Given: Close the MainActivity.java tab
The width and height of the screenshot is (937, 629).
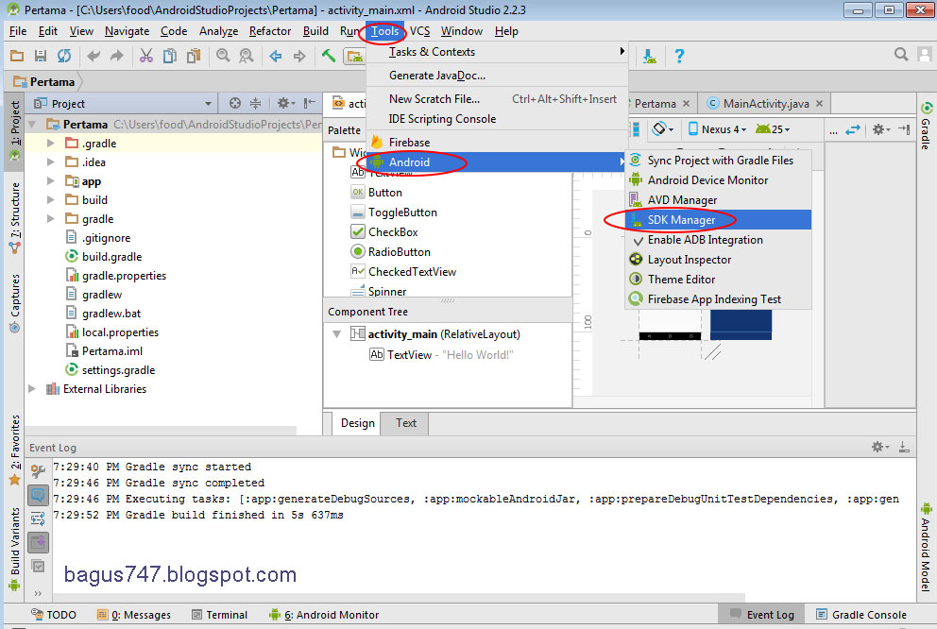Looking at the screenshot, I should click(x=819, y=103).
